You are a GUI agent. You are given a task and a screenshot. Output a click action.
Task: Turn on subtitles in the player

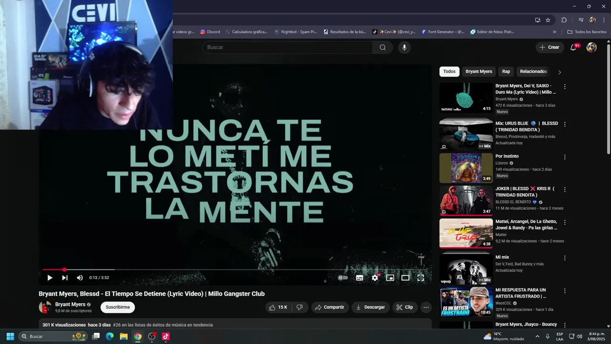point(359,278)
